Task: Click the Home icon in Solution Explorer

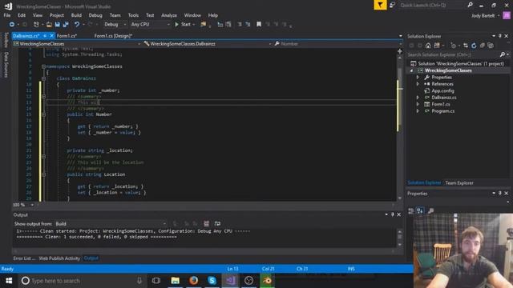Action: (428, 46)
